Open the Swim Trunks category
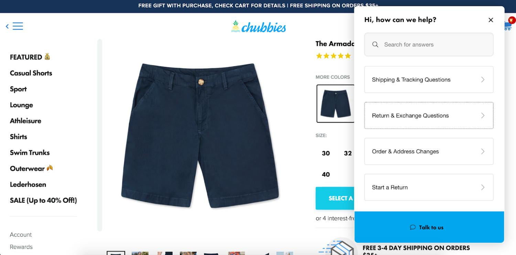516x255 pixels. [30, 152]
